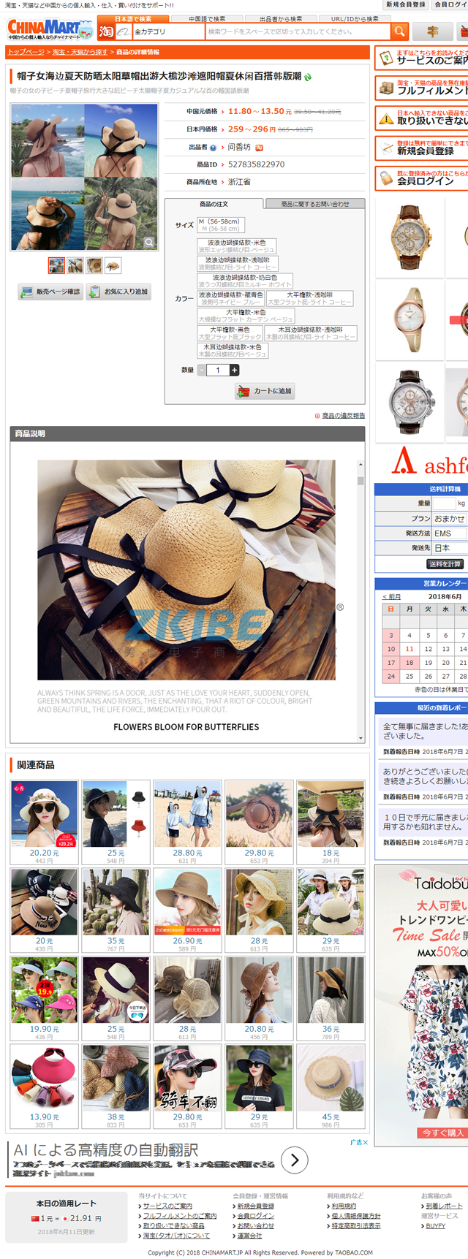This screenshot has height=1259, width=468.
Task: Open related product priced 13.90 元
Action: (x=44, y=1087)
